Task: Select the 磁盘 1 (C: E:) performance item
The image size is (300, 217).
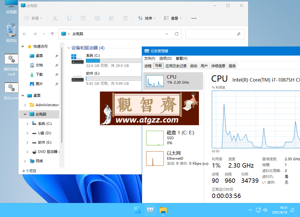Action: (x=173, y=138)
